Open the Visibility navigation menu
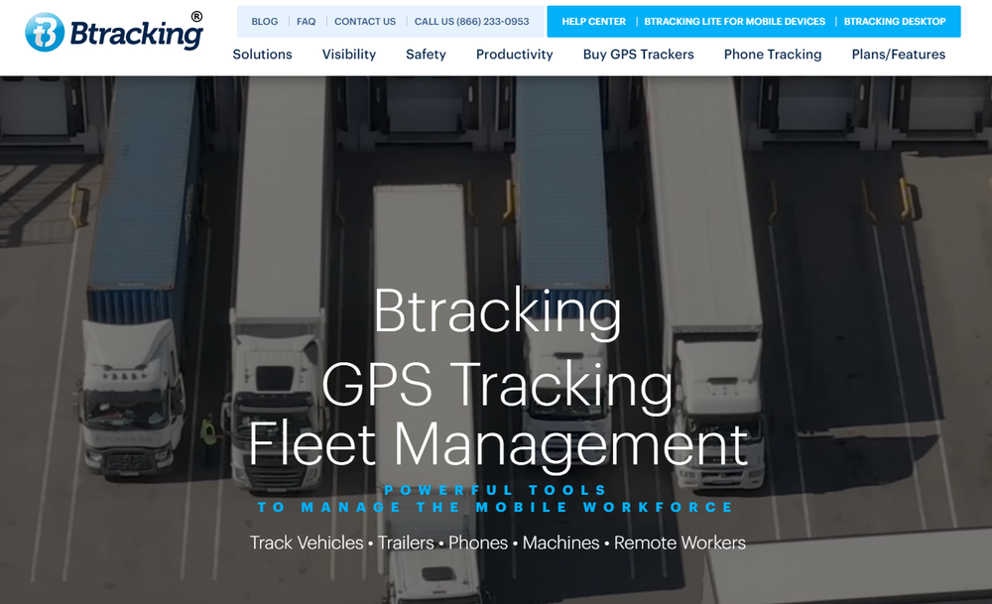Viewport: 992px width, 604px height. [348, 55]
